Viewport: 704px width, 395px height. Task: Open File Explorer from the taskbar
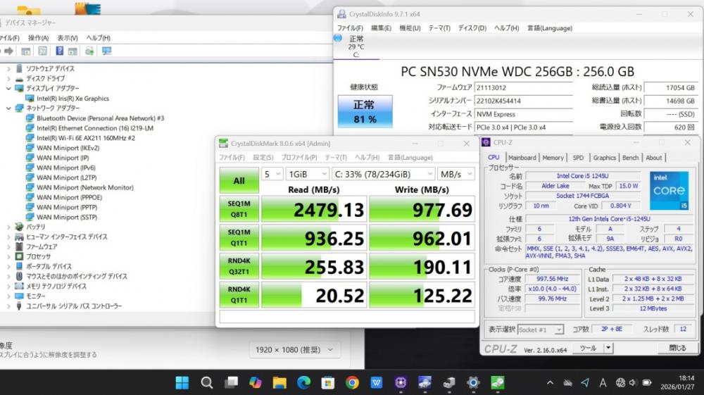pos(279,382)
